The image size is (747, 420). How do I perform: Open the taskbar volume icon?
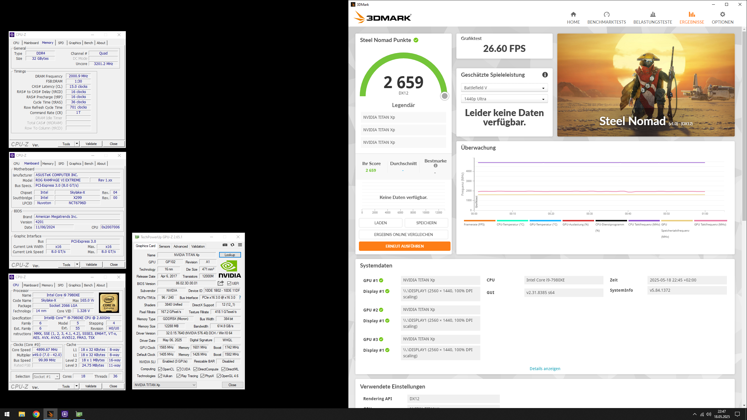(708, 414)
